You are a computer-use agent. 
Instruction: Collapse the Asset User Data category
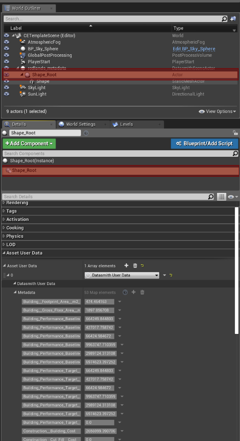point(4,253)
